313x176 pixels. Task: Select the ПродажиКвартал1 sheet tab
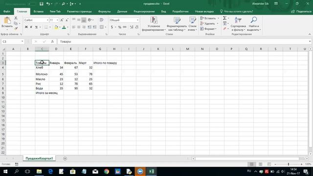coord(39,158)
